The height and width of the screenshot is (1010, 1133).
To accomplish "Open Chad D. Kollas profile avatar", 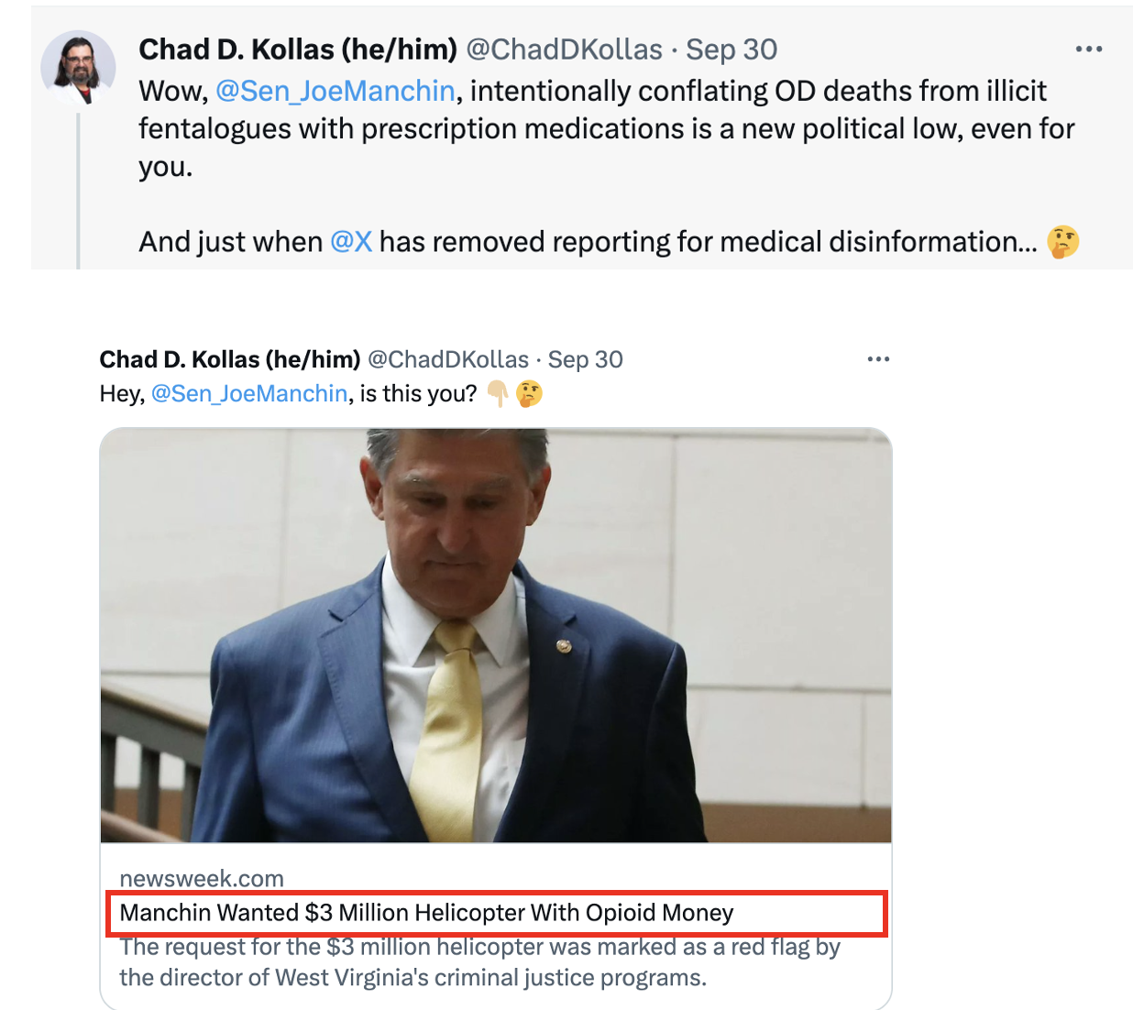I will pyautogui.click(x=78, y=67).
